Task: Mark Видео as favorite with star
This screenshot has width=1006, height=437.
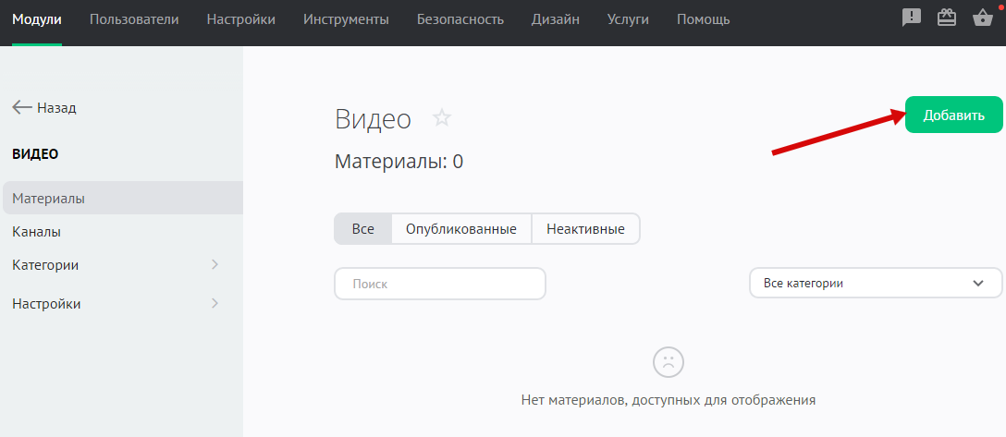Action: (442, 118)
